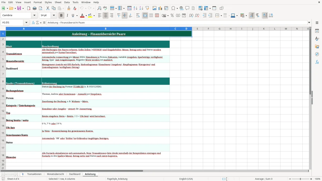The image size is (322, 181).
Task: Click the Cut scissors icon
Action: [47, 8]
